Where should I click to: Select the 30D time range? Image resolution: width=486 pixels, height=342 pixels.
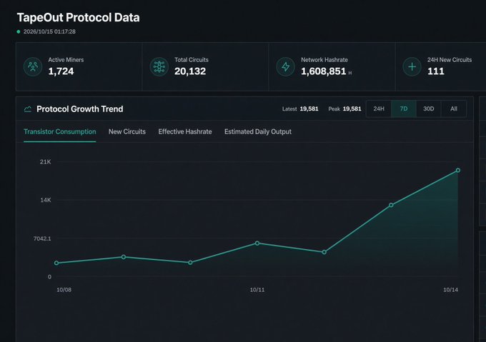point(428,109)
